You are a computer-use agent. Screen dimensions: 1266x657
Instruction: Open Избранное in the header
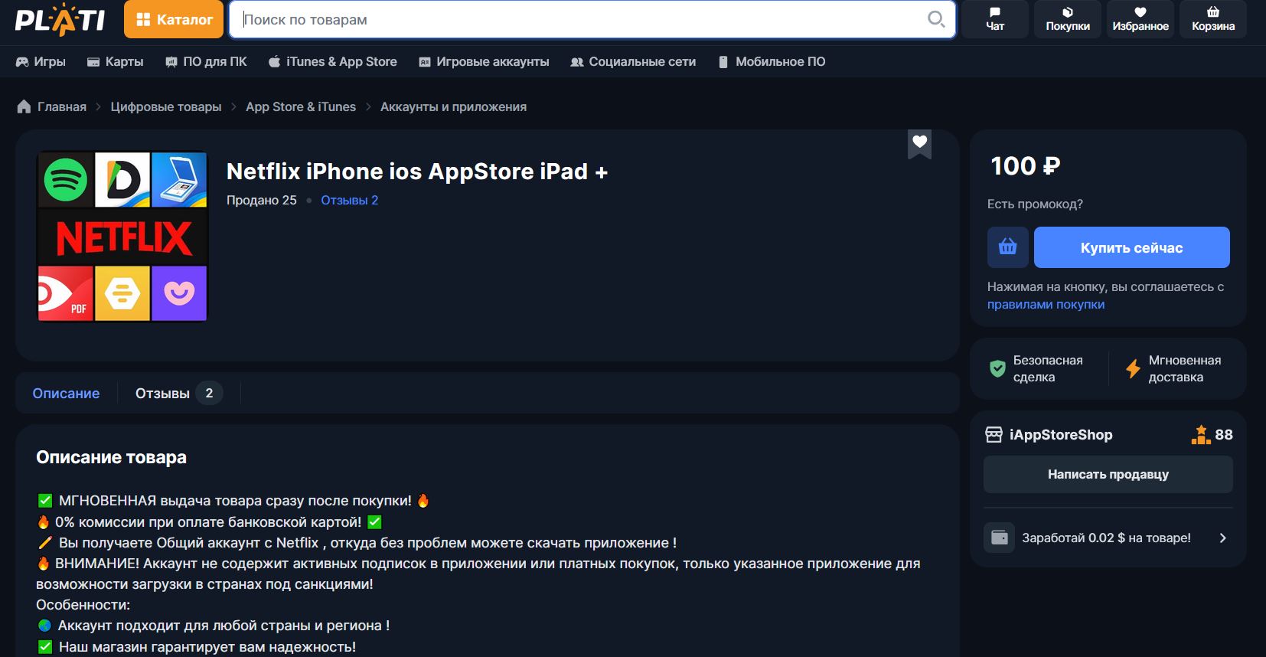[1140, 19]
